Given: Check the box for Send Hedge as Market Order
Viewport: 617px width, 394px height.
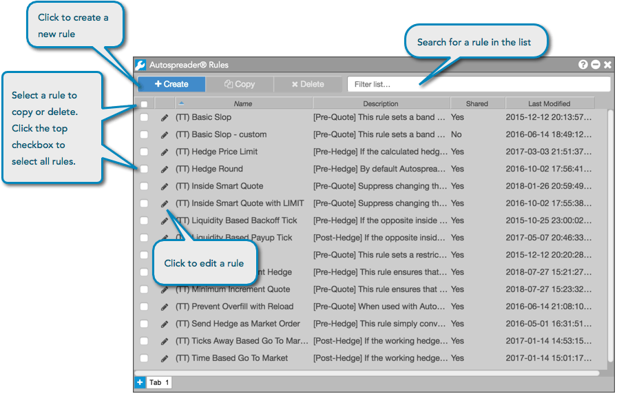Looking at the screenshot, I should coord(144,324).
